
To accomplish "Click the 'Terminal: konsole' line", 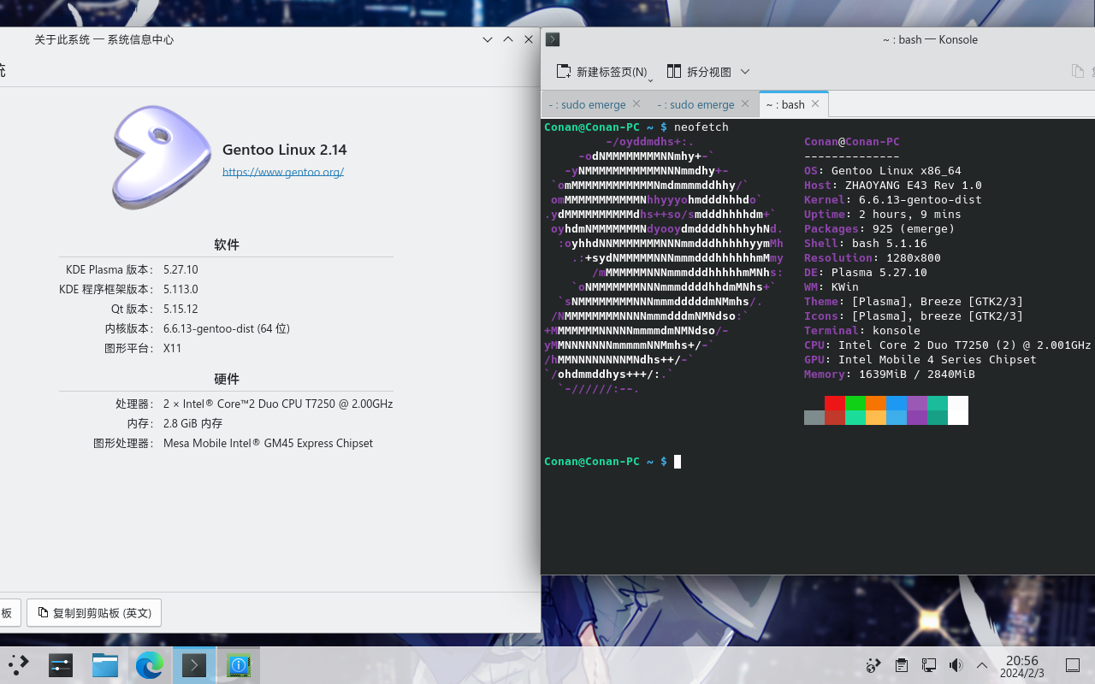I will (x=862, y=331).
